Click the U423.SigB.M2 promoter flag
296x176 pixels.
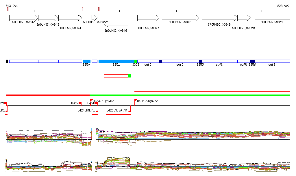(x=92, y=101)
